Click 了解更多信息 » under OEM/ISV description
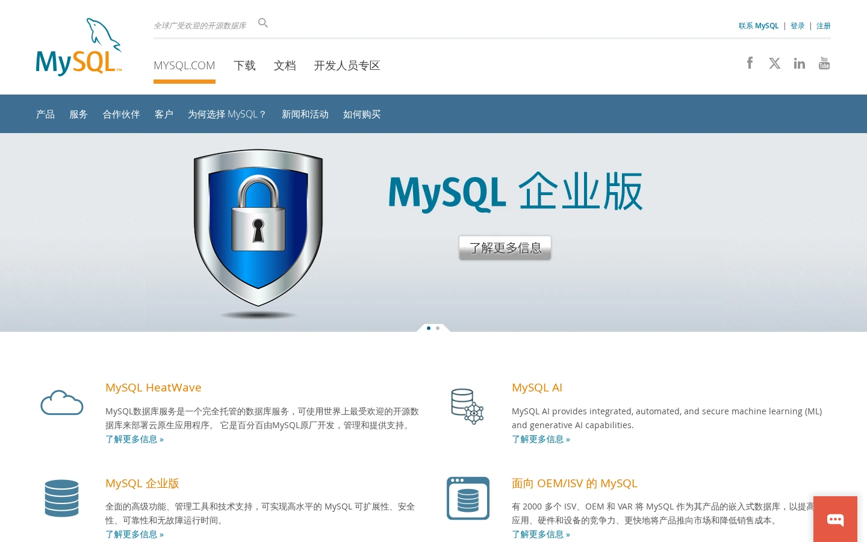Image resolution: width=867 pixels, height=542 pixels. 541,534
